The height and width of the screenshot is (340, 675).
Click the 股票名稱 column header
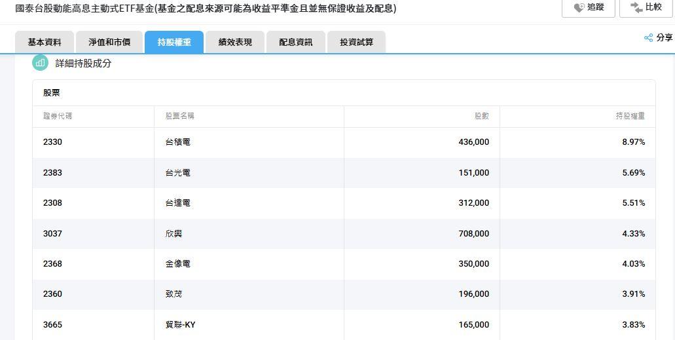pos(179,116)
